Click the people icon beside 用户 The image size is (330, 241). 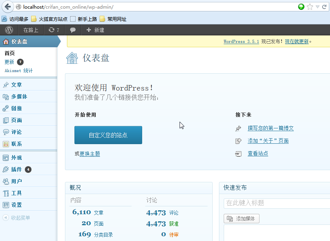[x=6, y=181]
